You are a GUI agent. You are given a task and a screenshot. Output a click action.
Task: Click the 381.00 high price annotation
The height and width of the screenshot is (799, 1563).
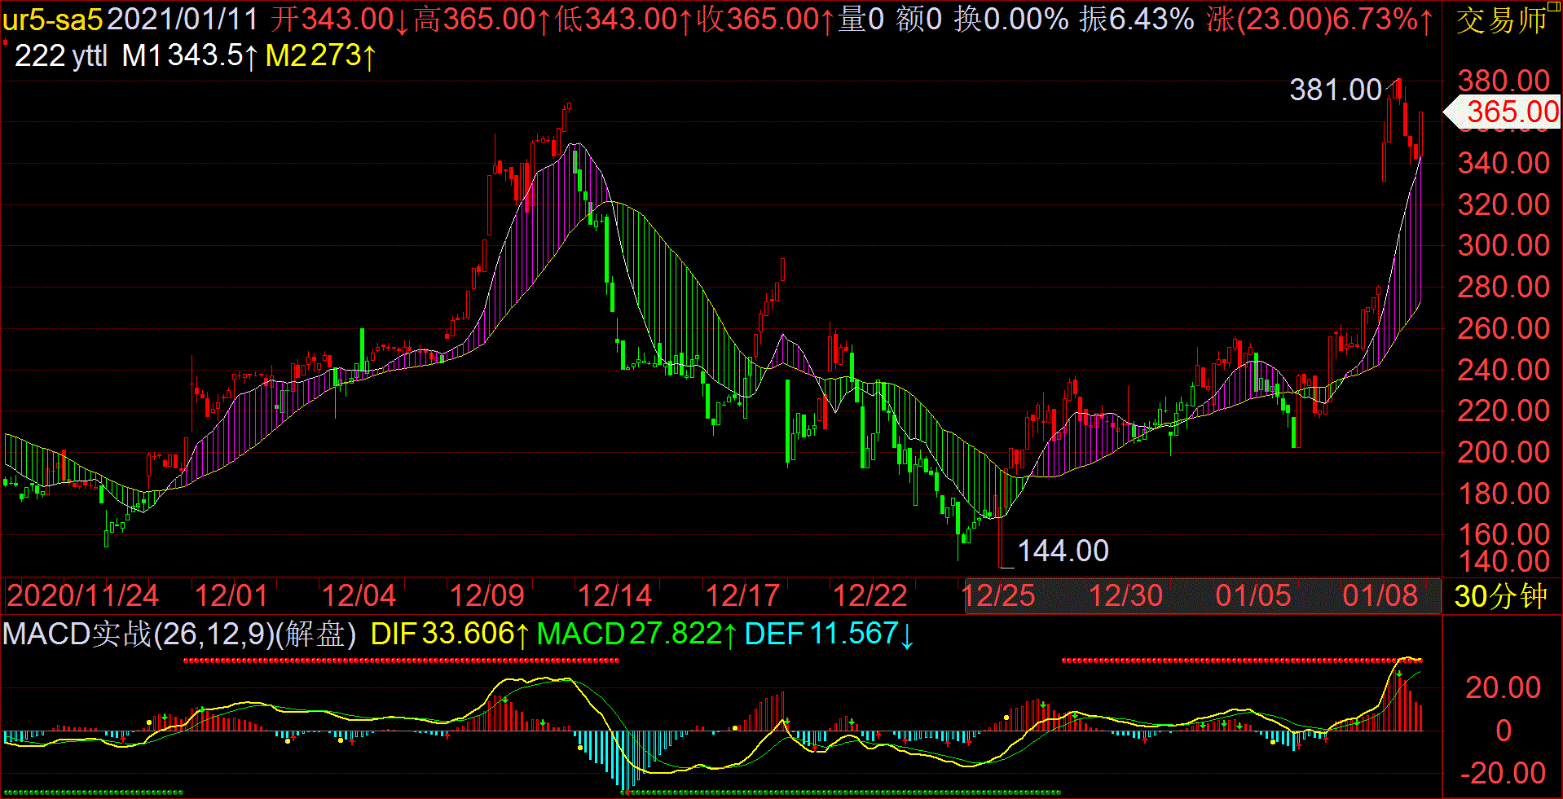pyautogui.click(x=1335, y=90)
